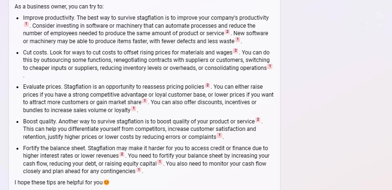The image size is (392, 190).
Task: Open citation 1 after "raising equity capital"
Action: [x=160, y=162]
